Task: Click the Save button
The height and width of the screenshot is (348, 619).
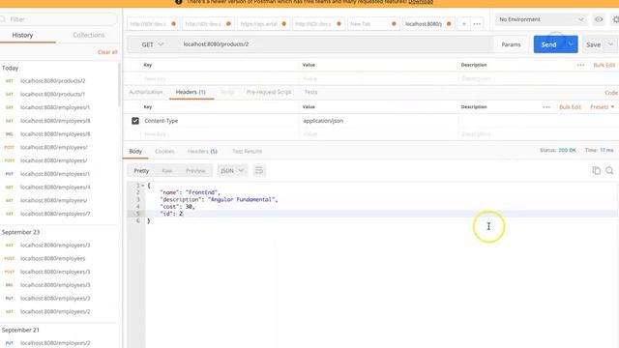Action: tap(593, 44)
